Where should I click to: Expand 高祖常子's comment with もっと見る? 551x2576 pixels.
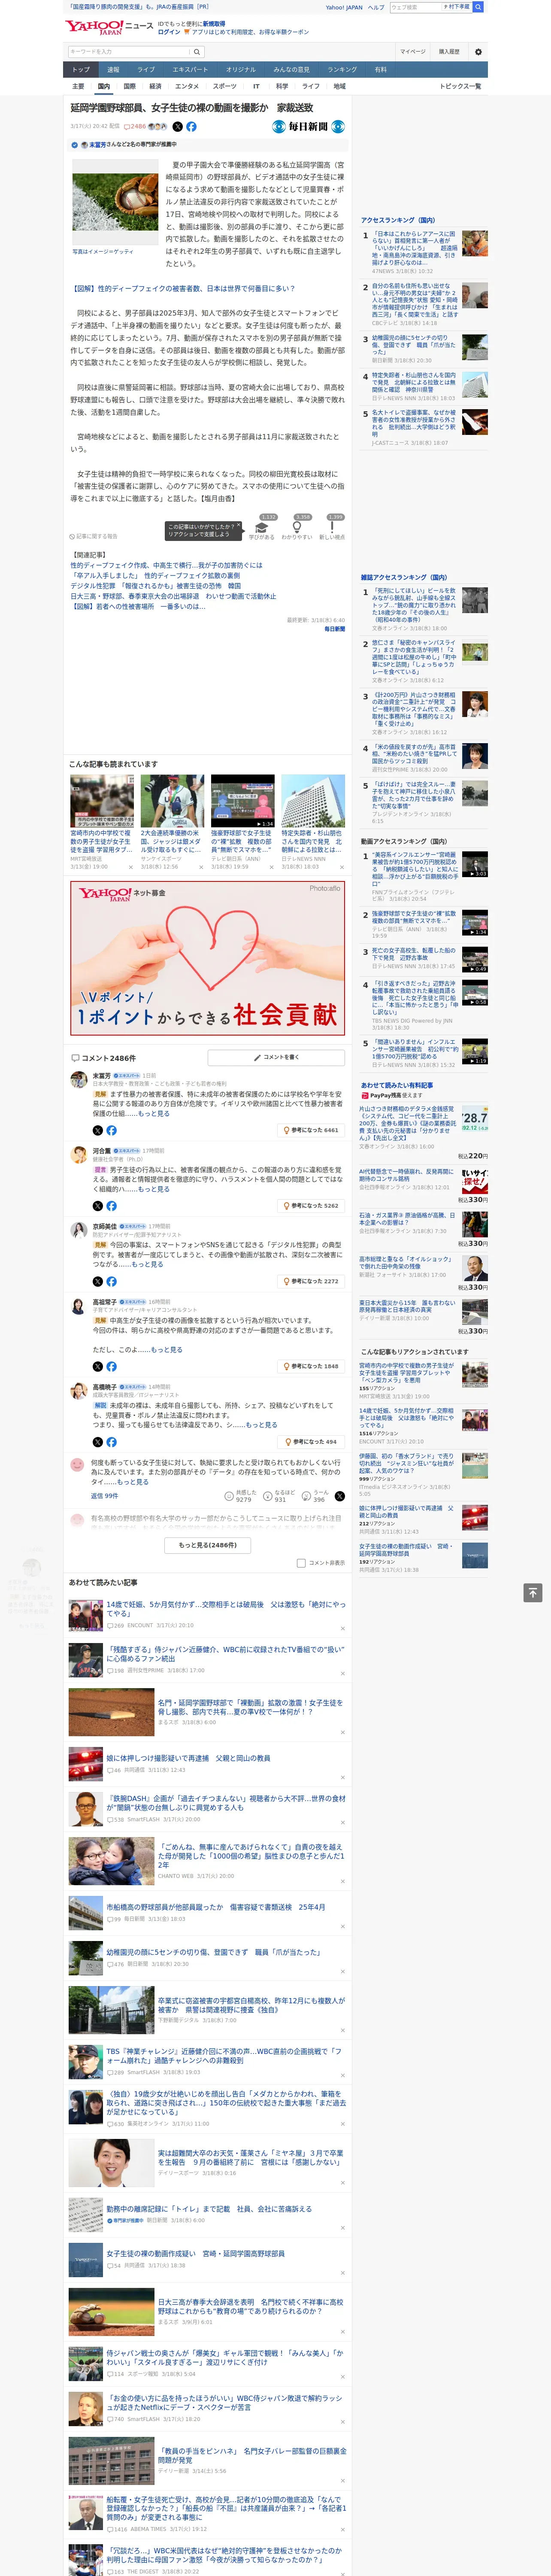[x=167, y=1349]
